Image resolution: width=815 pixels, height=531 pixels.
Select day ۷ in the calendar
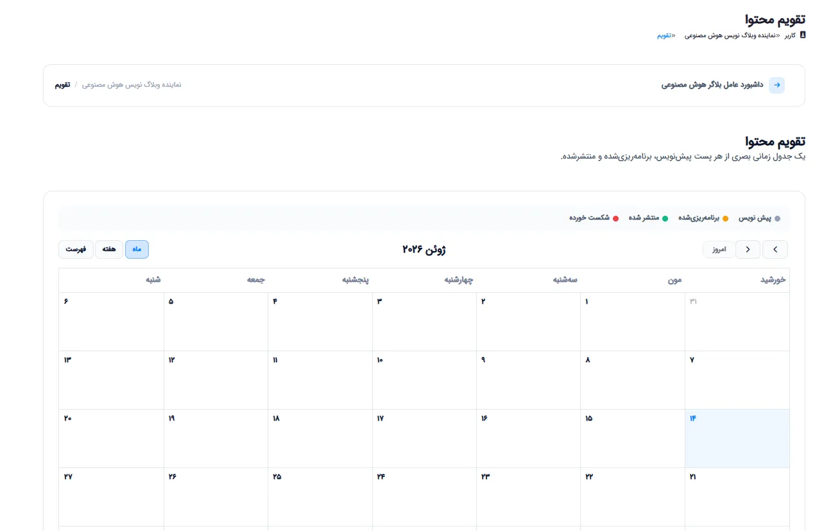coord(737,380)
